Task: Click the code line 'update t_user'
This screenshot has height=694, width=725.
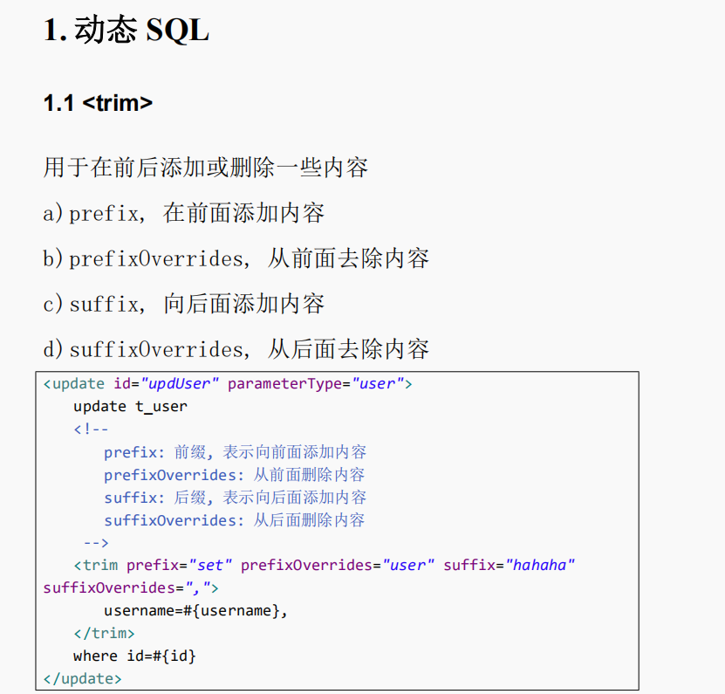Action: pos(130,407)
